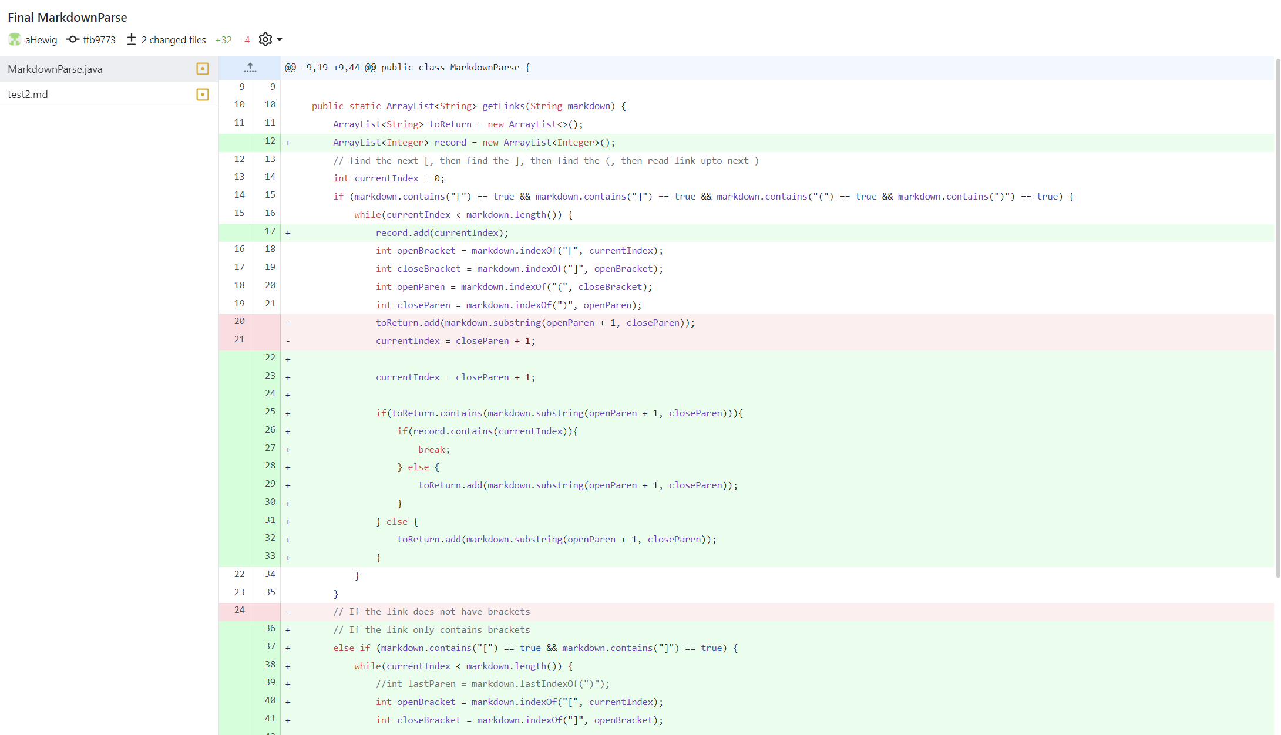
Task: Open aHewig author profile link
Action: 41,40
